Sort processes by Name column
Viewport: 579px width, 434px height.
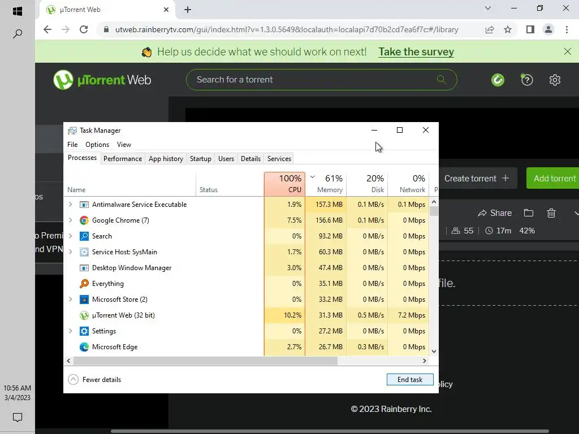click(130, 184)
